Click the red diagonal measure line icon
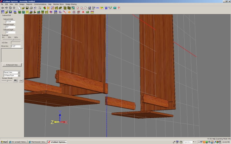The image size is (231, 144). tap(65, 12)
